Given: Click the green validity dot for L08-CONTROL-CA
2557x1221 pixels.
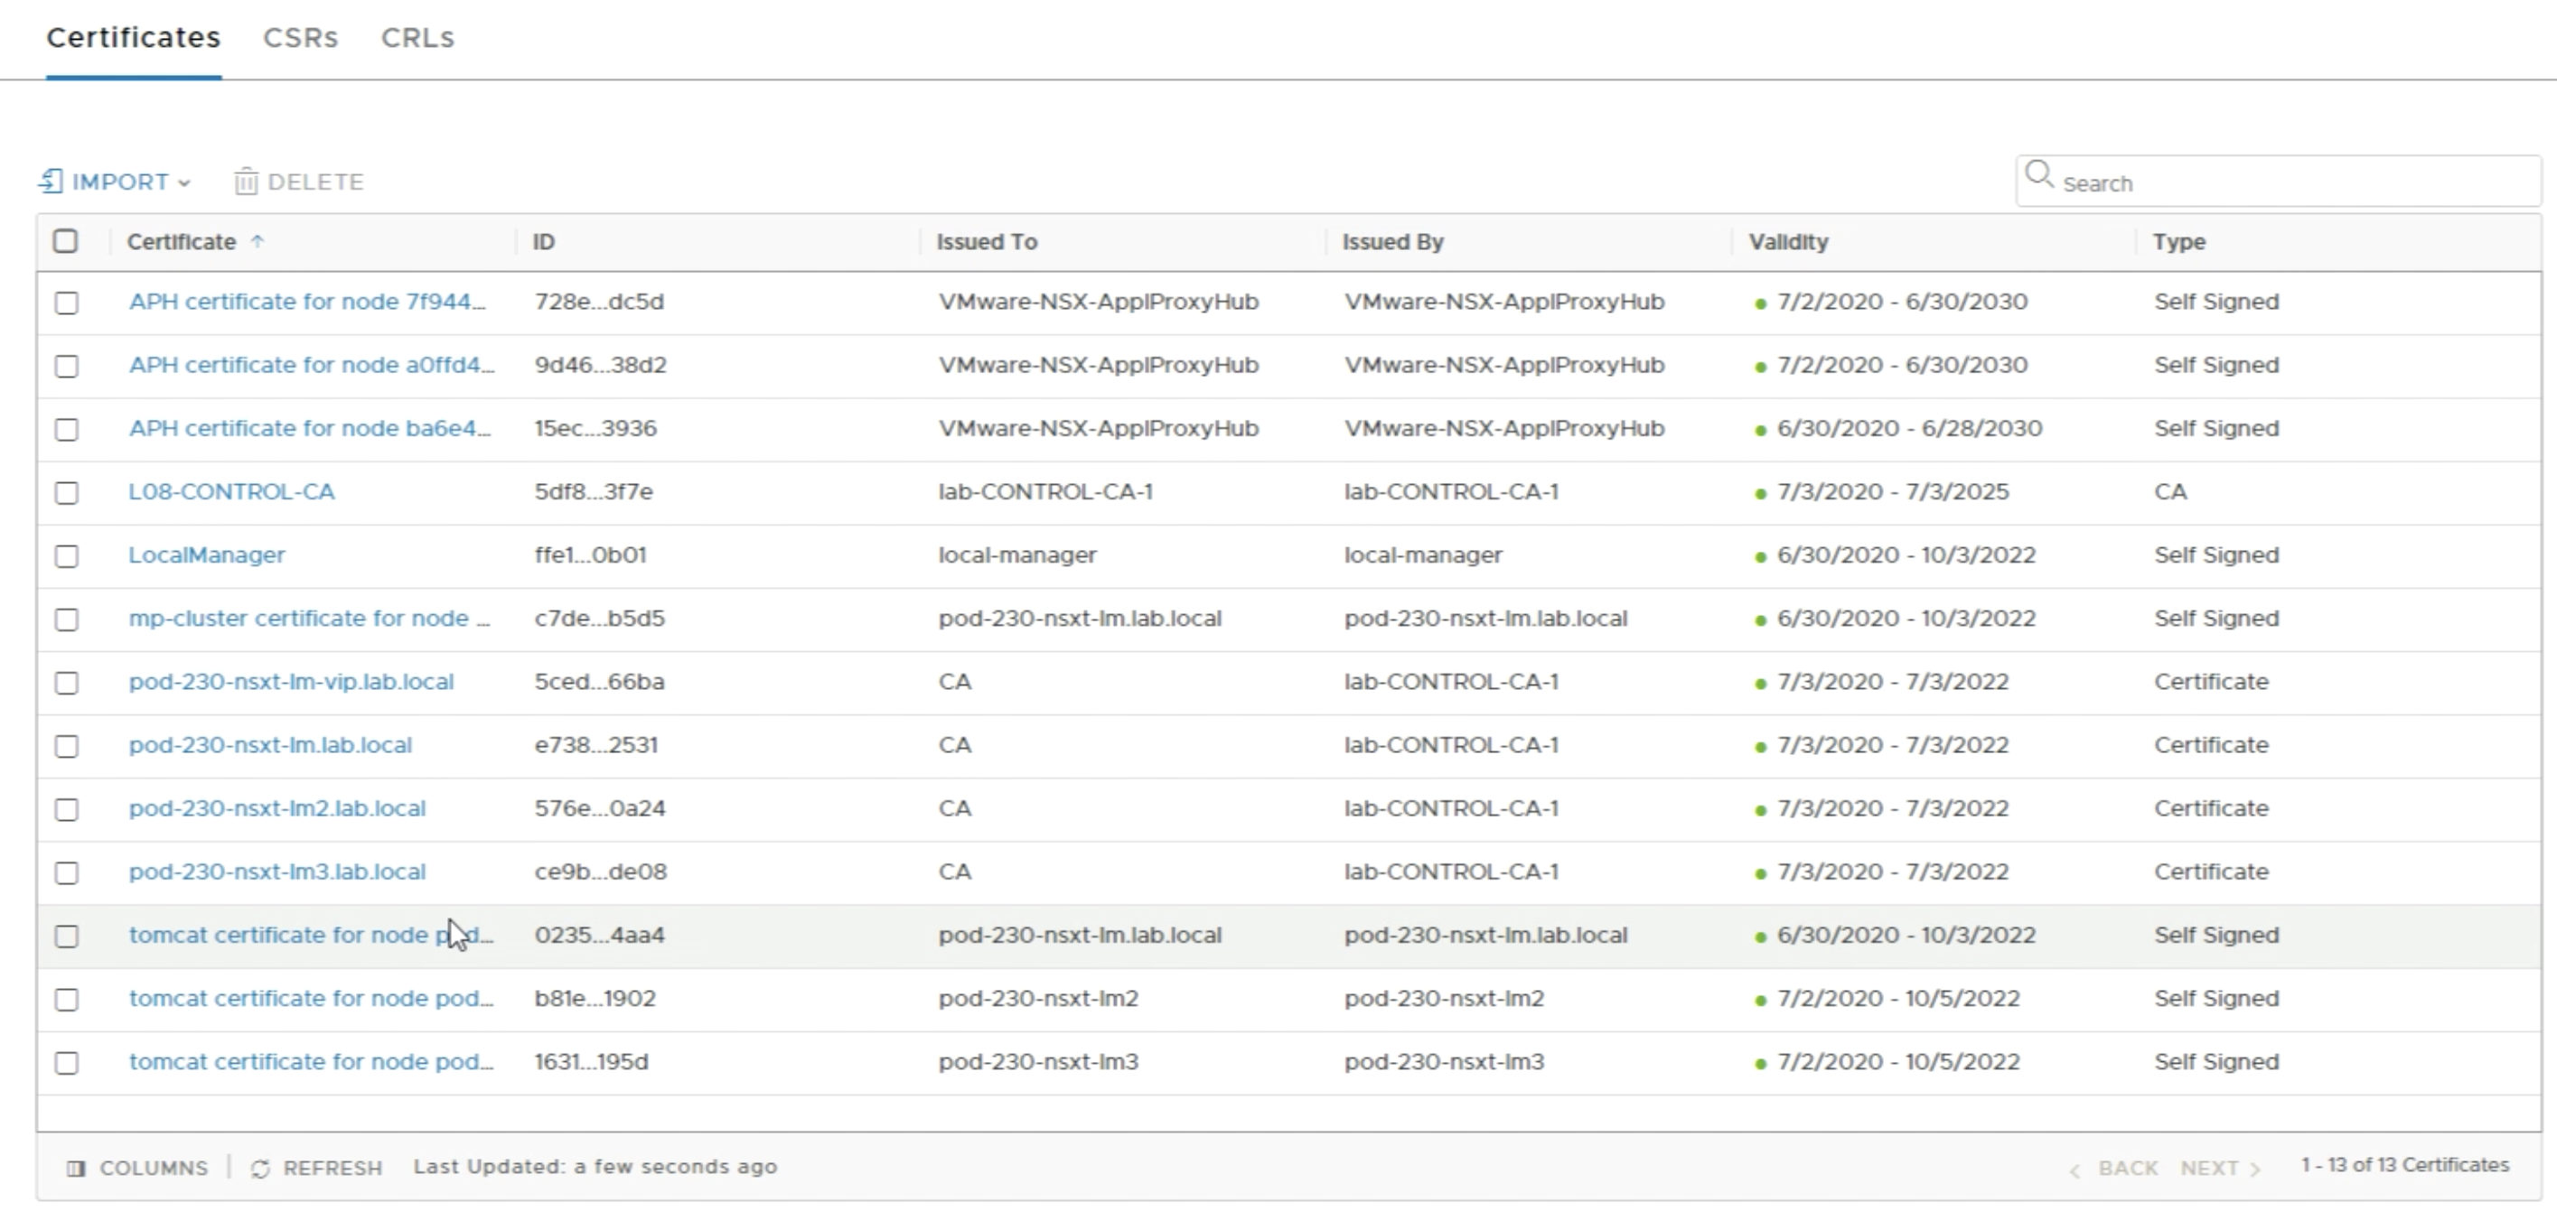Looking at the screenshot, I should tap(1761, 494).
